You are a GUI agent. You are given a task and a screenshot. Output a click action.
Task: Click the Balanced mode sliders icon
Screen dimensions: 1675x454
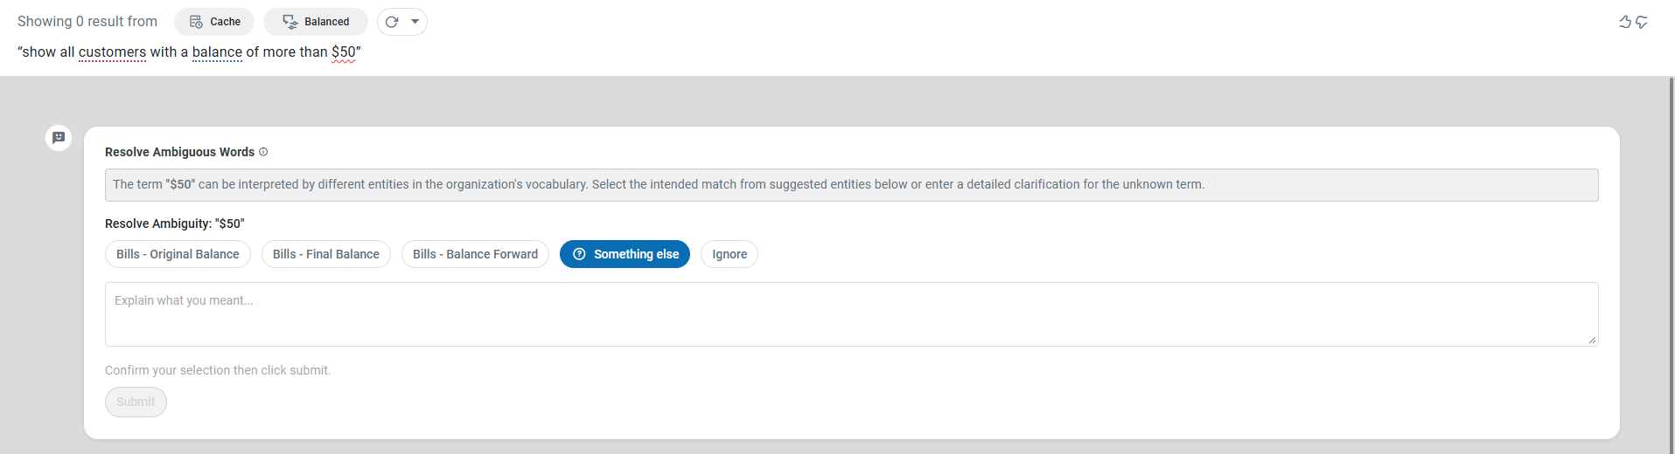click(x=290, y=22)
